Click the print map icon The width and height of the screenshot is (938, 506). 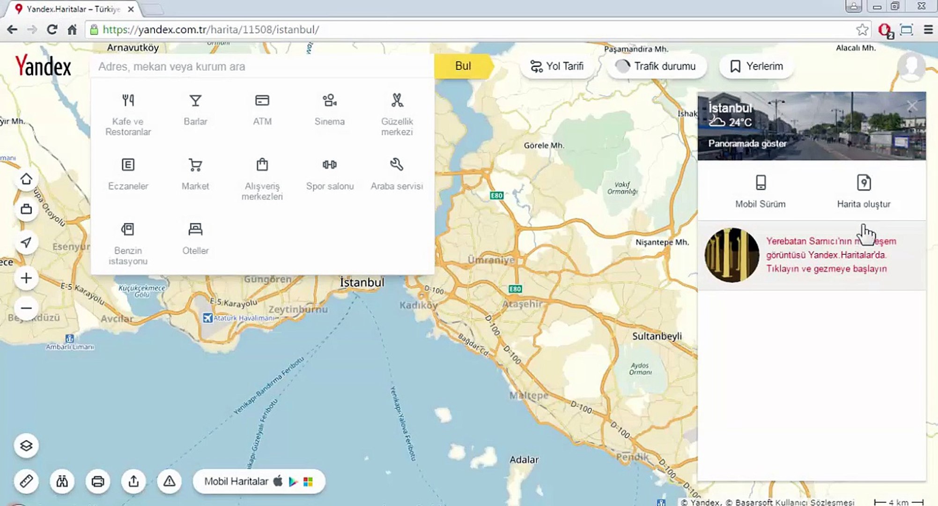pyautogui.click(x=97, y=481)
